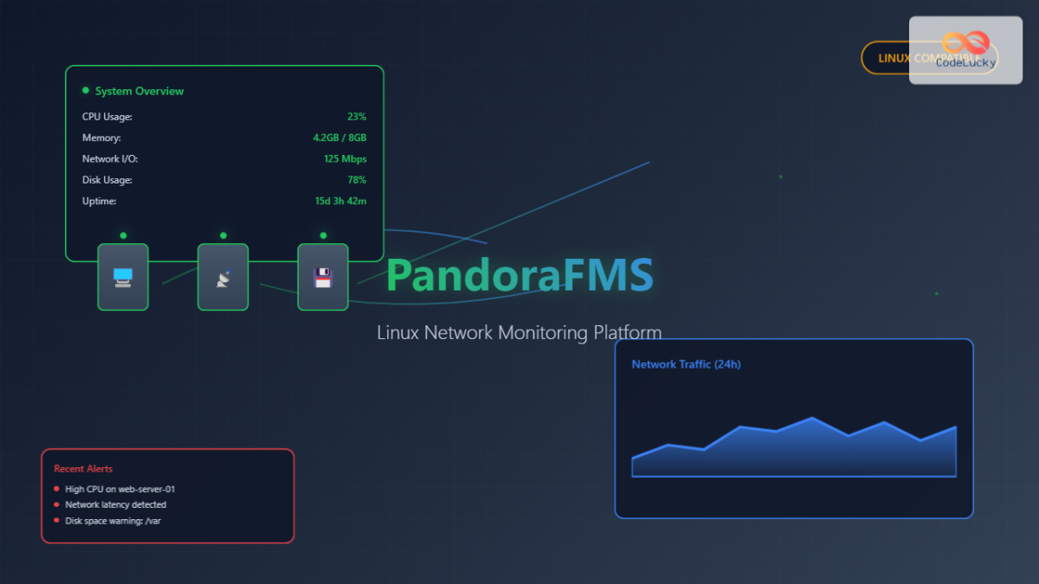
Task: Expand the Recent Alerts panel
Action: (x=167, y=496)
